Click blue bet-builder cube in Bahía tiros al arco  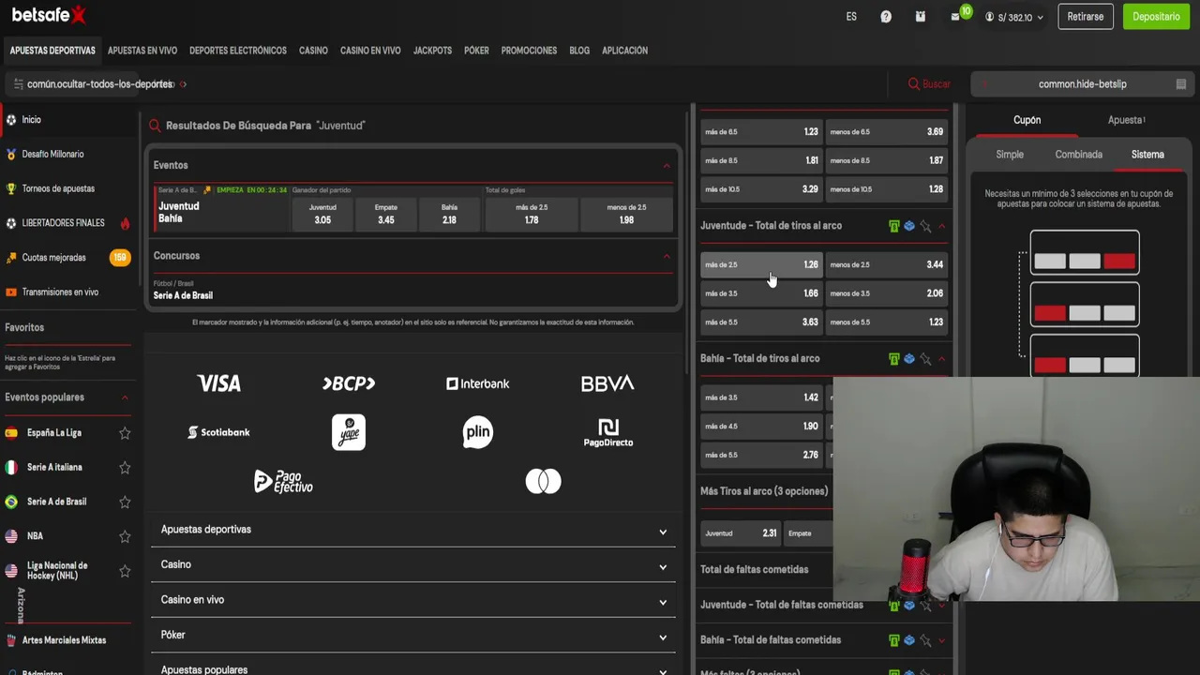909,358
